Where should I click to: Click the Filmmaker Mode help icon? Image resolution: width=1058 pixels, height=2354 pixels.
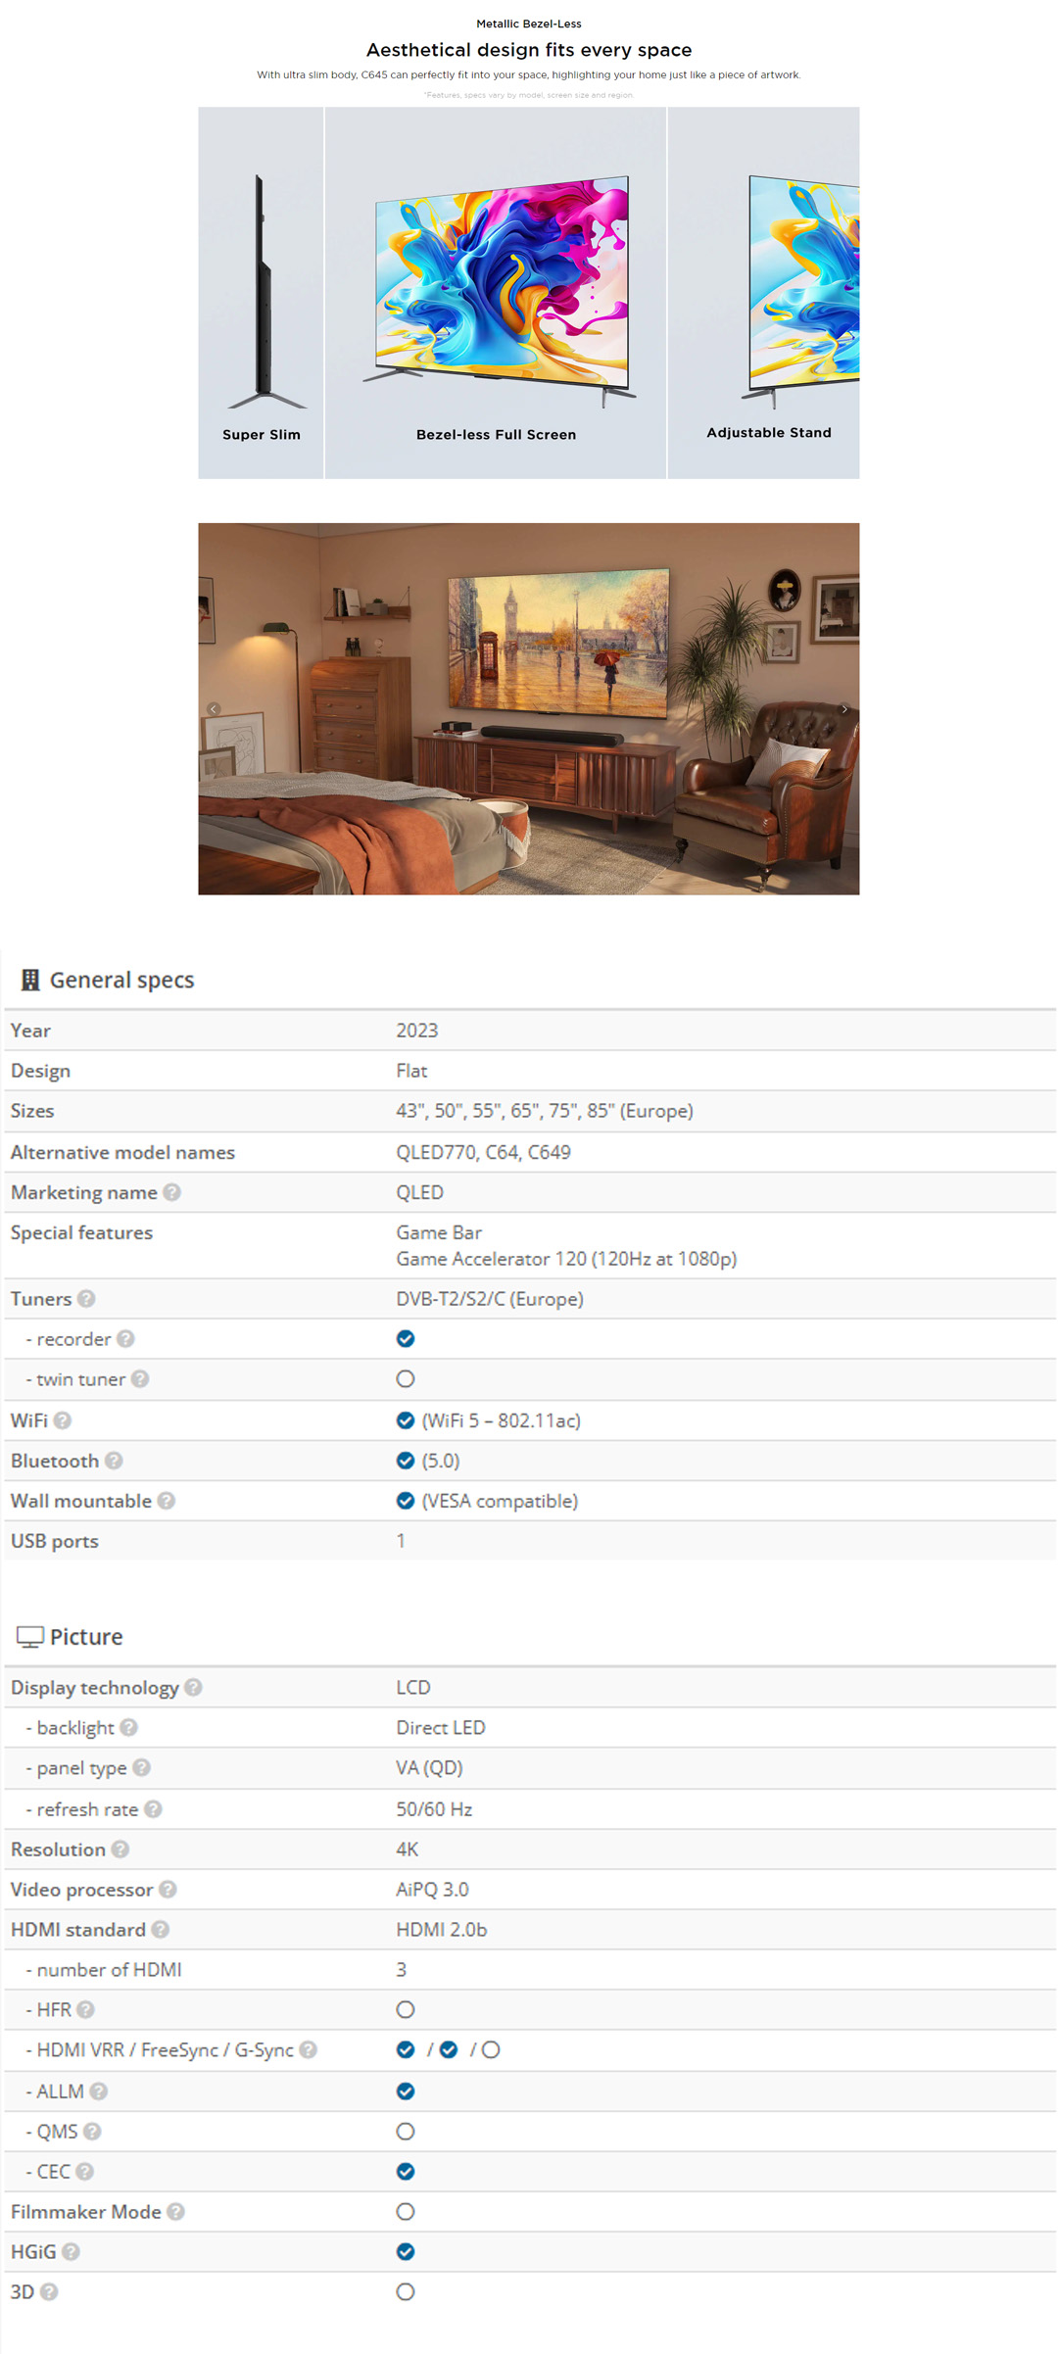click(175, 2211)
